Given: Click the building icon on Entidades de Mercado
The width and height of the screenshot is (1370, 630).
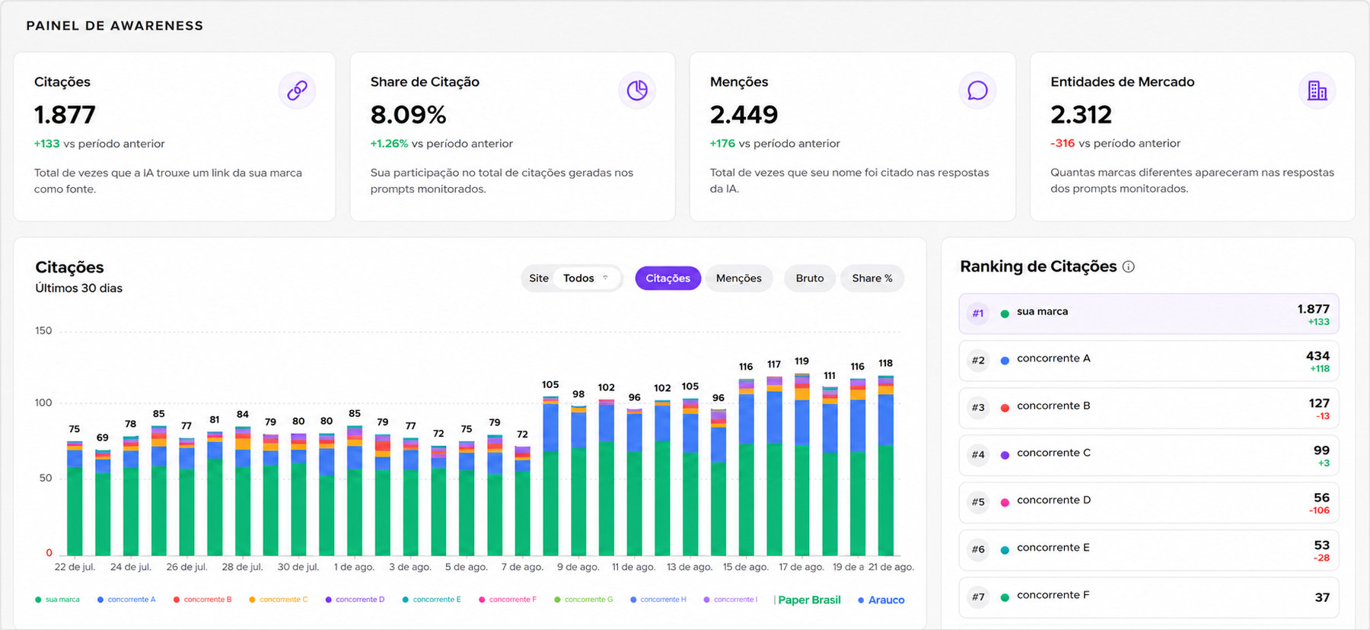Looking at the screenshot, I should pos(1317,91).
